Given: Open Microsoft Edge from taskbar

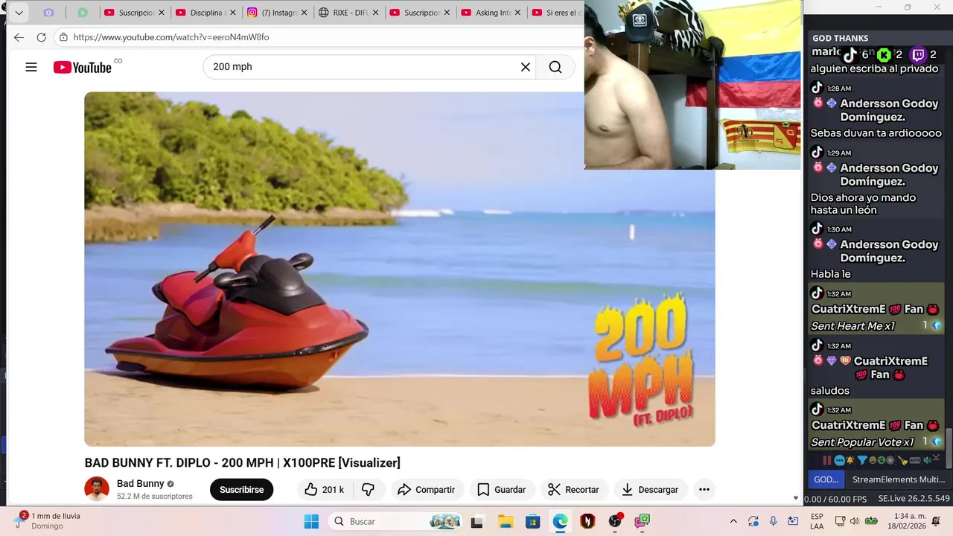Looking at the screenshot, I should 560,521.
